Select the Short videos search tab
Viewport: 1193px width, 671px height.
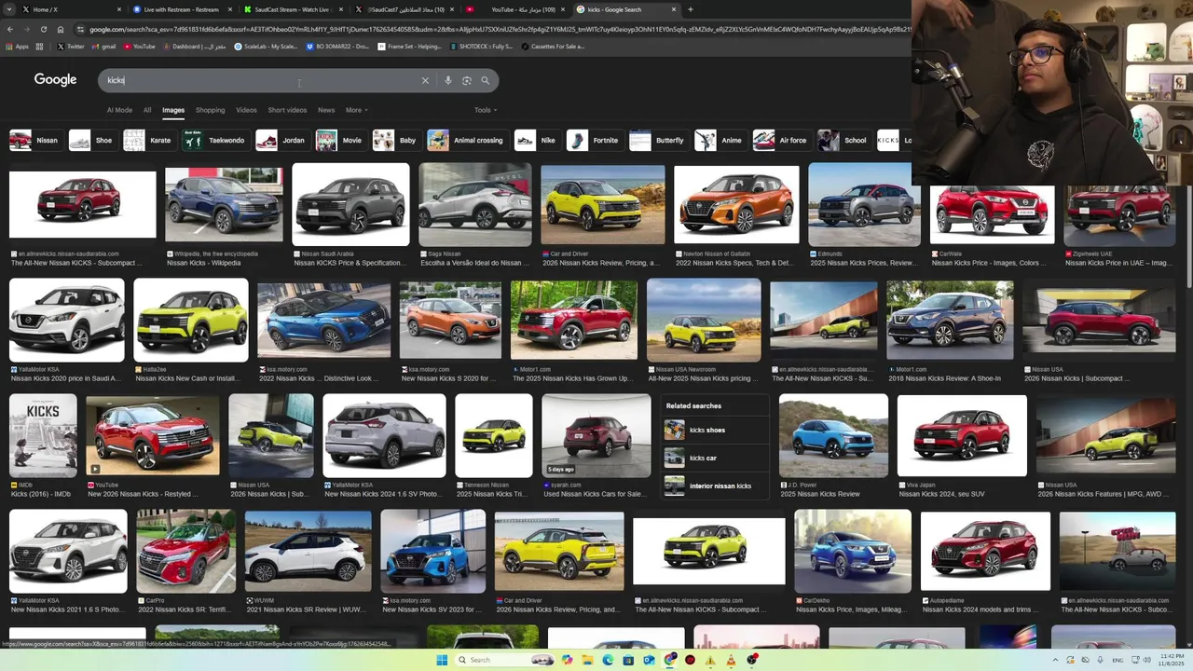click(x=287, y=110)
